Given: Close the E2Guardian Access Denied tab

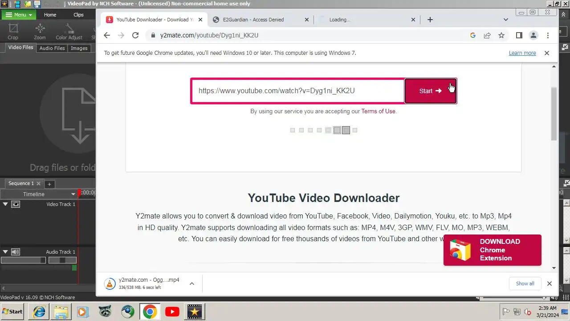Looking at the screenshot, I should coord(307,20).
